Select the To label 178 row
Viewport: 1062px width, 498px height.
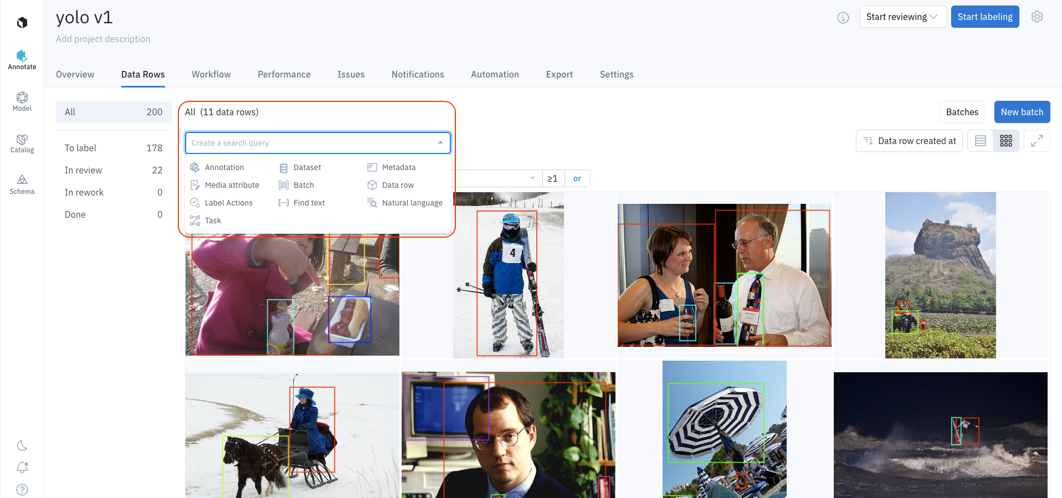point(114,148)
